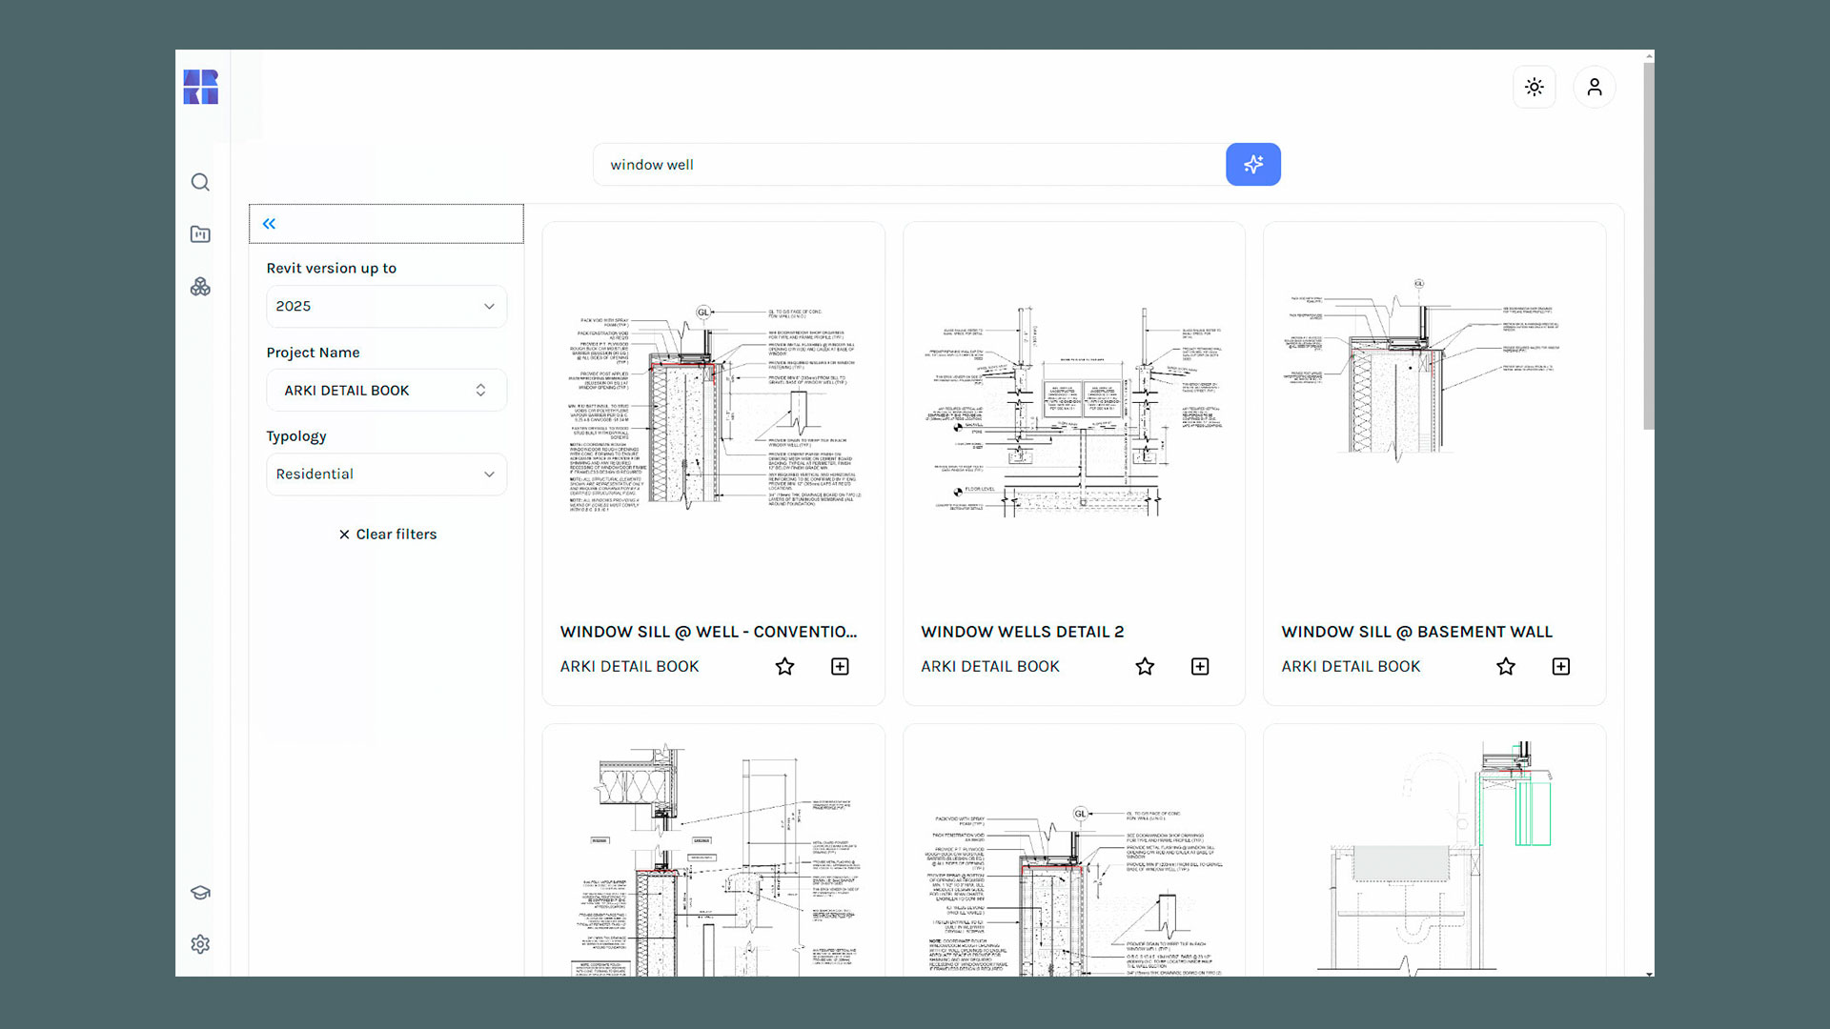Favorite the WINDOW SILL @ WELL card star
This screenshot has width=1830, height=1029.
(784, 667)
